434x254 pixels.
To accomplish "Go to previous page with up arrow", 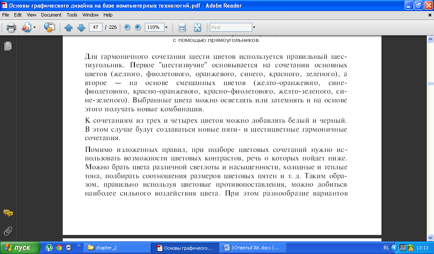I will 68,28.
